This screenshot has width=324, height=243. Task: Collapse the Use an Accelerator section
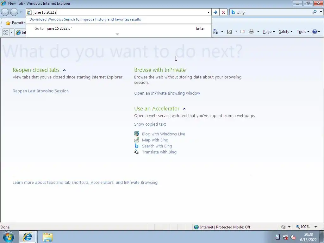tap(184, 109)
